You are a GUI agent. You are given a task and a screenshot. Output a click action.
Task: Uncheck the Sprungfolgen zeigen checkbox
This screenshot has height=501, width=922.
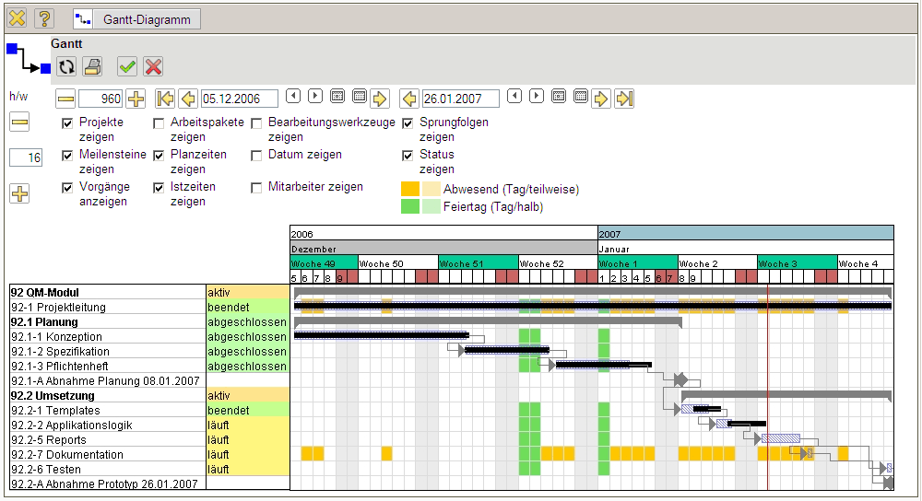click(x=408, y=122)
